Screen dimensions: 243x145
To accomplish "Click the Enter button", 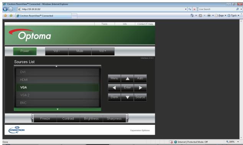I will tap(127, 88).
